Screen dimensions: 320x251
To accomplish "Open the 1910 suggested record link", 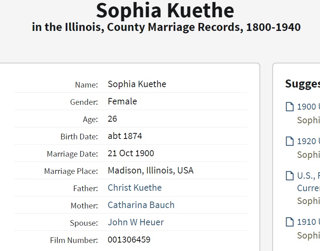I will tap(308, 222).
